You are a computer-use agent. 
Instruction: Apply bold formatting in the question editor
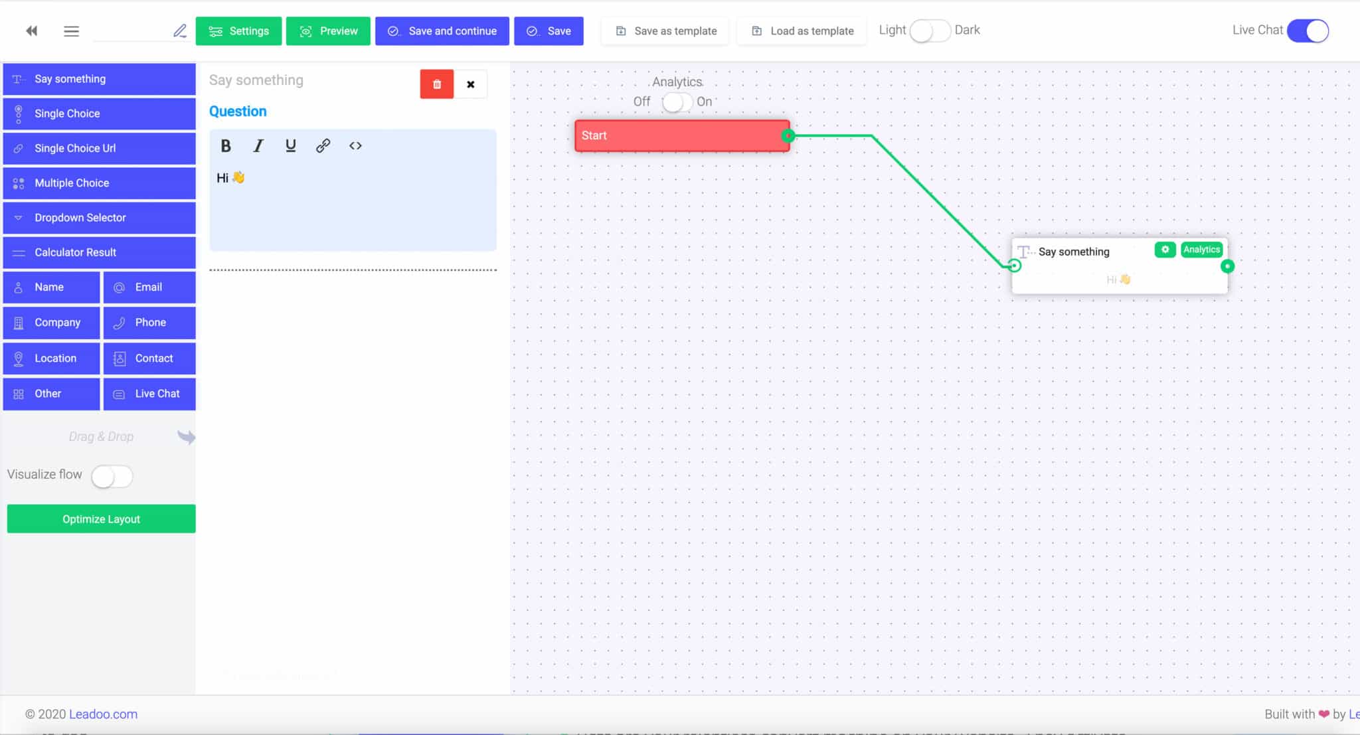pos(226,145)
